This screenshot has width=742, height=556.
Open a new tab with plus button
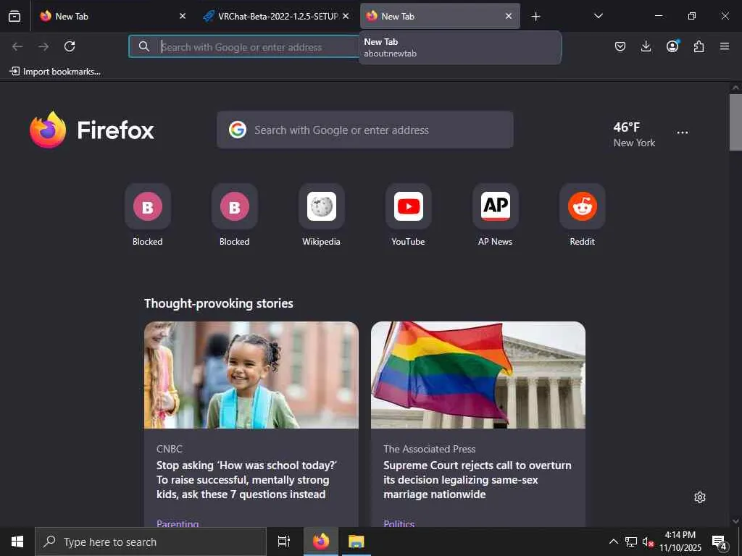(535, 17)
